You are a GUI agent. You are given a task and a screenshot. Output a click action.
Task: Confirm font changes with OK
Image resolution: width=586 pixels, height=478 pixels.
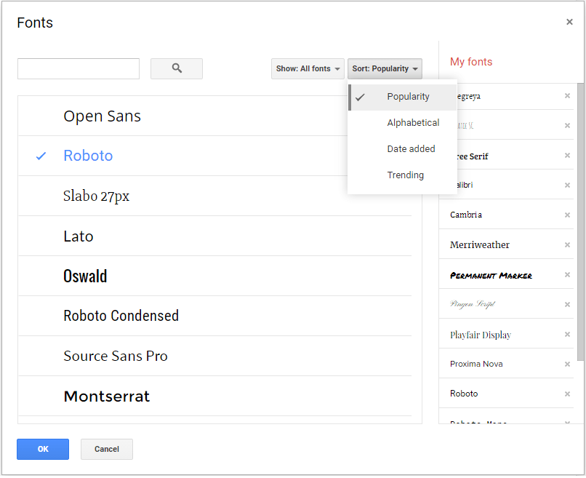[x=42, y=449]
